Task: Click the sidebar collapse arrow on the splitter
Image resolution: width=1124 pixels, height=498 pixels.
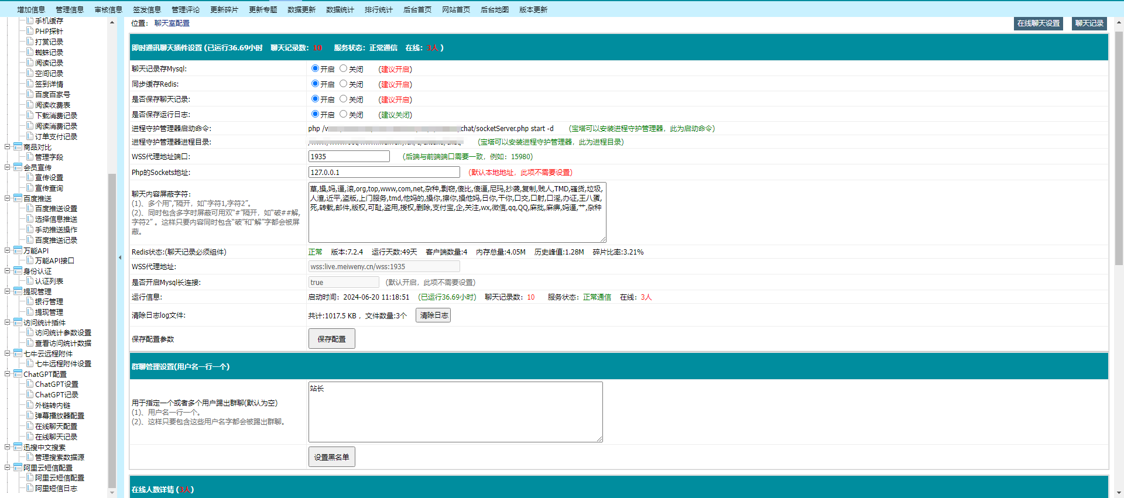Action: 120,257
